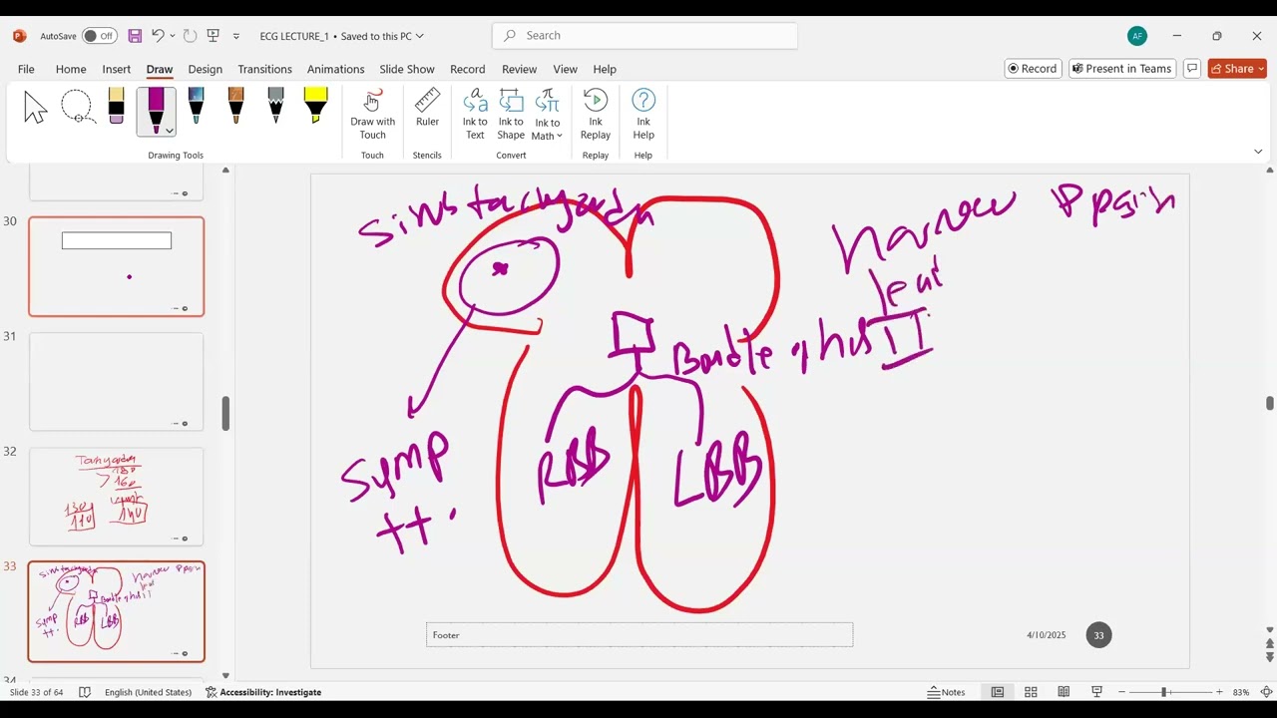1277x718 pixels.
Task: Click Present in Teams
Action: click(x=1121, y=69)
